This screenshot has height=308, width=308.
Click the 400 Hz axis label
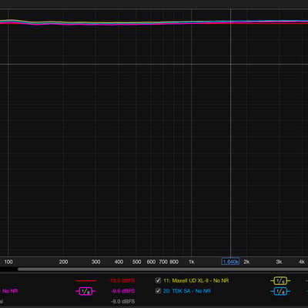pos(119,262)
